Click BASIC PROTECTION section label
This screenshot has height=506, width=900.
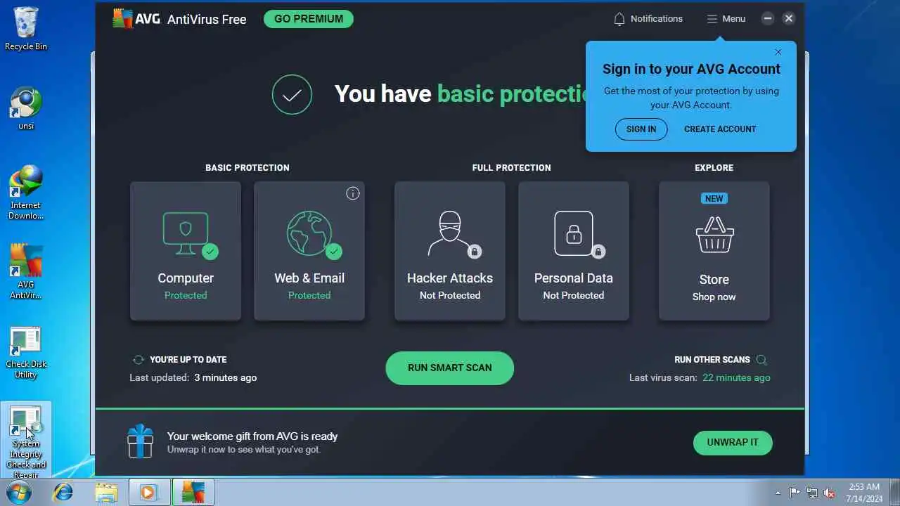[x=247, y=168]
